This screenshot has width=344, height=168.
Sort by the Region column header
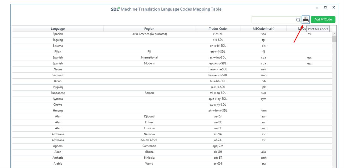pos(149,28)
